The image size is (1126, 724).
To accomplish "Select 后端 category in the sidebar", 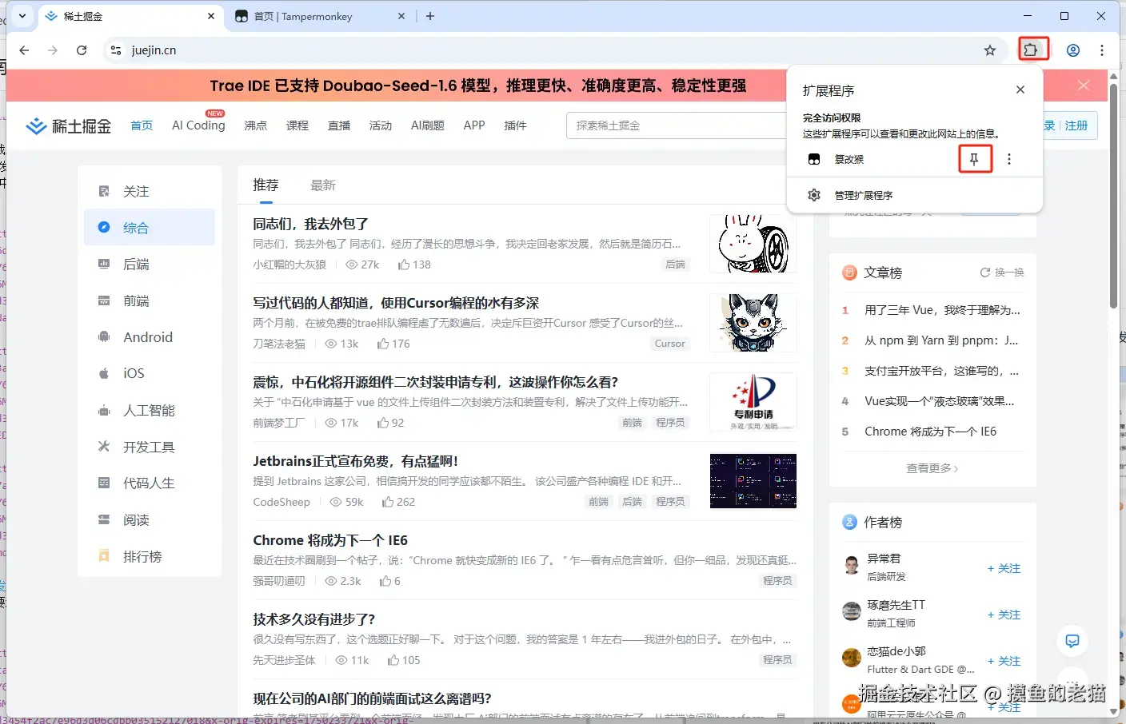I will point(150,265).
